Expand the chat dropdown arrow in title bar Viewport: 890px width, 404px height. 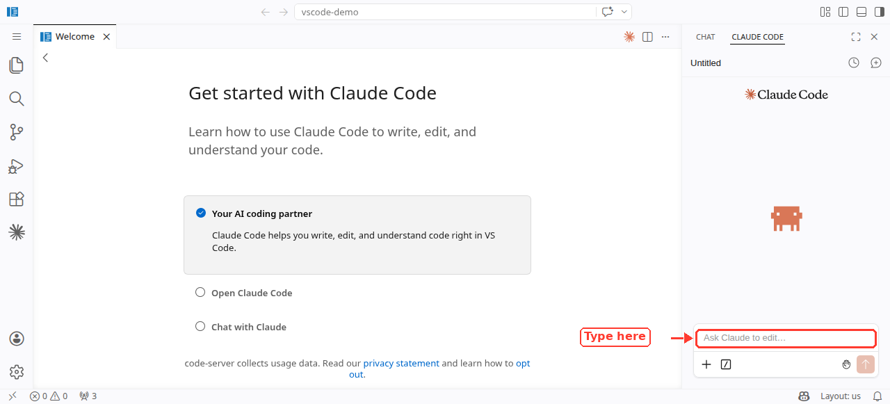624,12
